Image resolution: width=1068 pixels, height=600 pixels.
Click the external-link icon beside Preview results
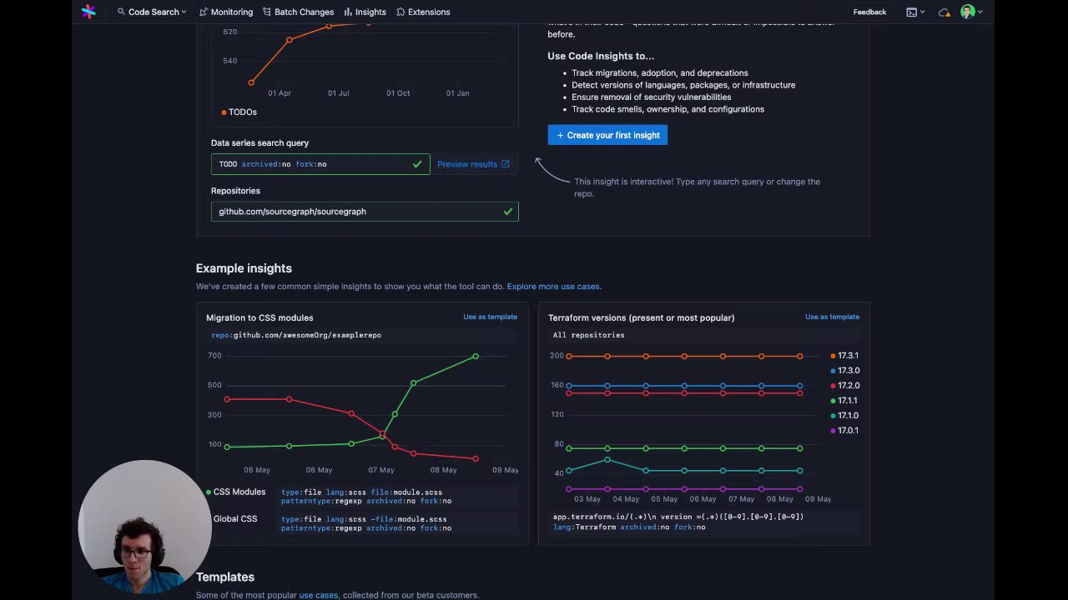point(505,164)
